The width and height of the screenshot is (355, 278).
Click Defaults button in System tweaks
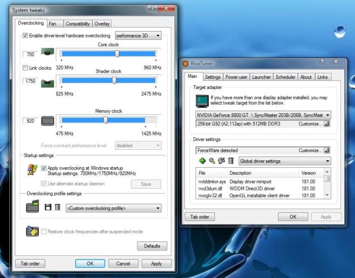[152, 246]
